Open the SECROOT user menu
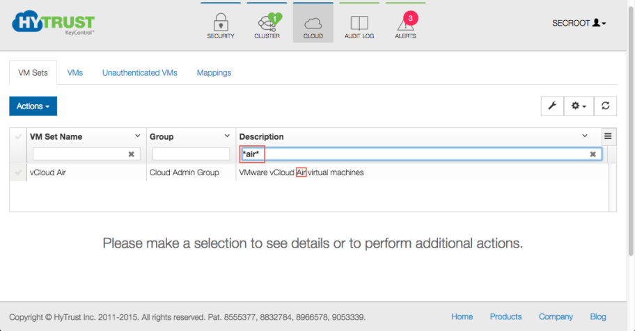 [x=579, y=23]
